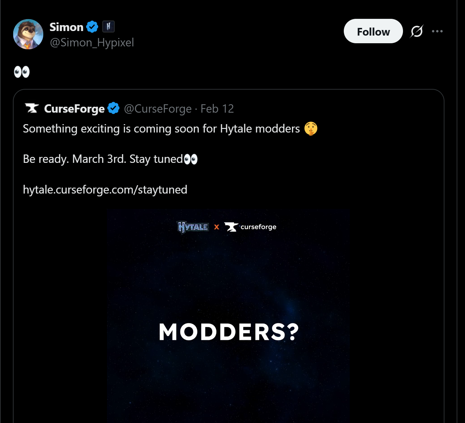Click the CurseForge anvil avatar in the quoted post
Viewport: 465px width, 423px height.
[32, 108]
